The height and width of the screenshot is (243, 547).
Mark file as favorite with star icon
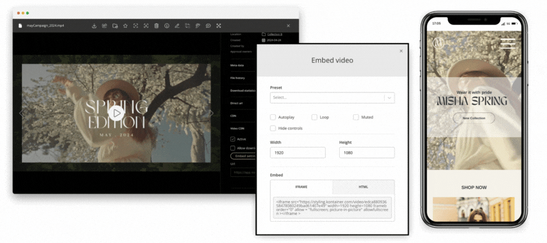125,26
